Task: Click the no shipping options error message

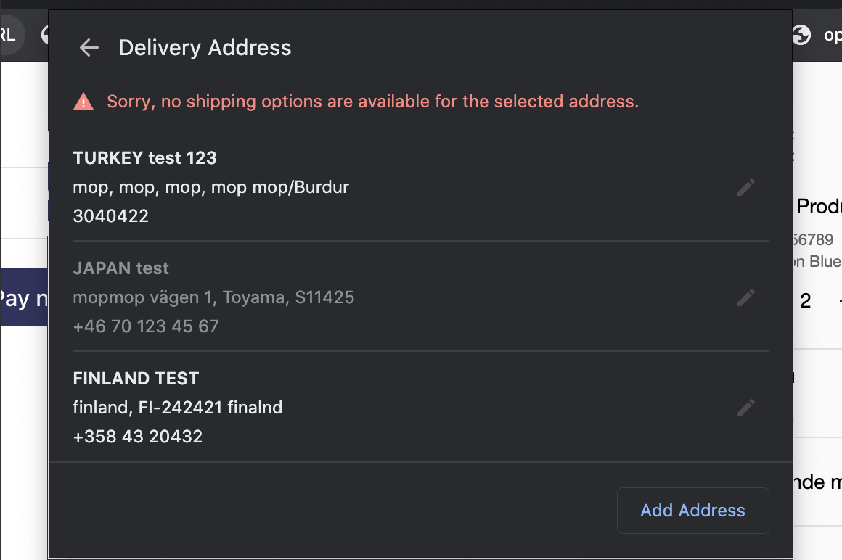Action: pyautogui.click(x=372, y=102)
